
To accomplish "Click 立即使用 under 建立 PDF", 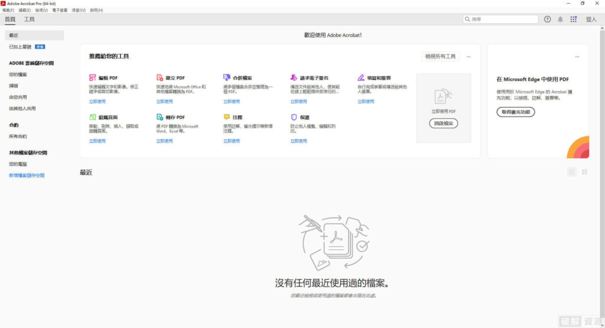I will point(164,102).
